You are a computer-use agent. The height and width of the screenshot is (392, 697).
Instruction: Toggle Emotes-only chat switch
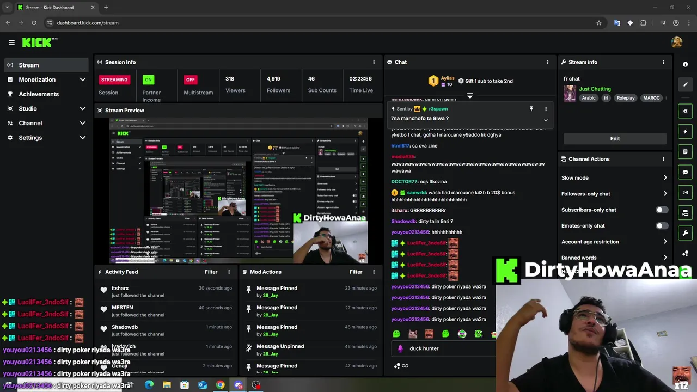point(662,225)
